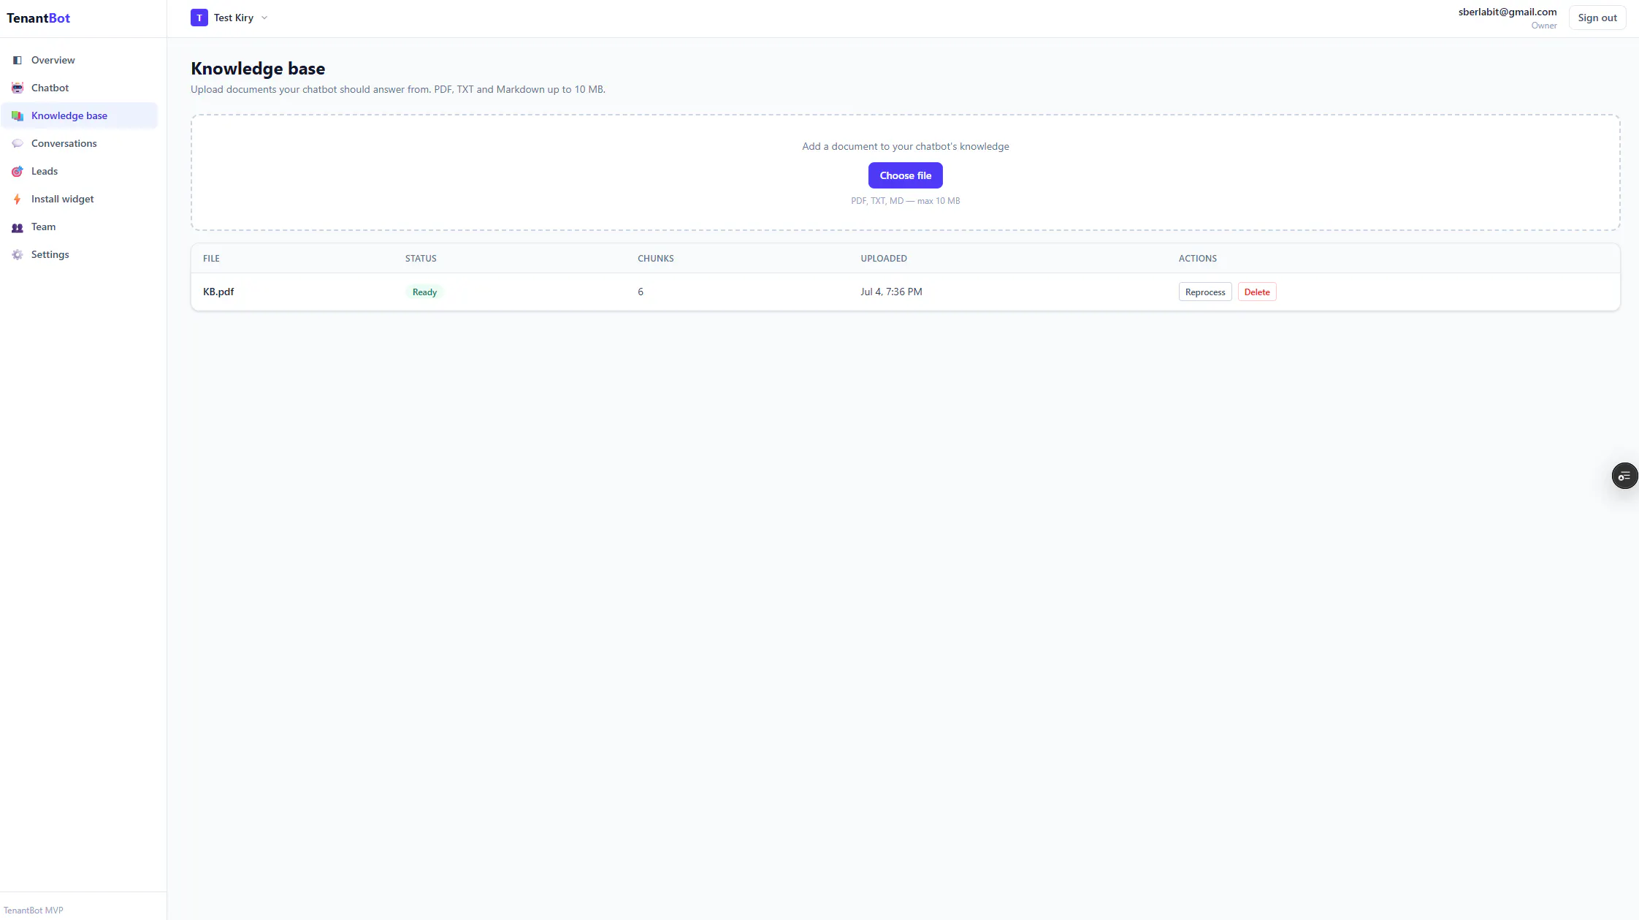Reprocess the KB.pdf document

tap(1205, 292)
